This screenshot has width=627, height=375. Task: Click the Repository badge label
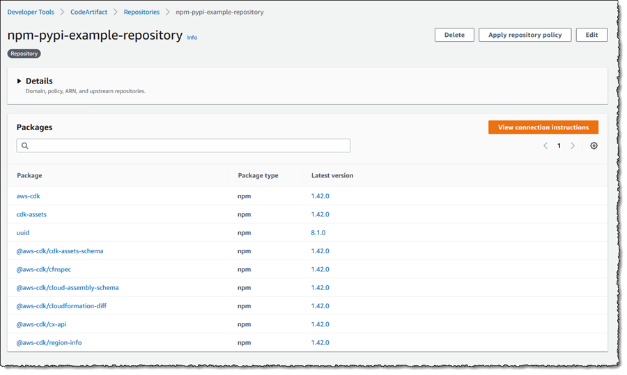point(24,54)
